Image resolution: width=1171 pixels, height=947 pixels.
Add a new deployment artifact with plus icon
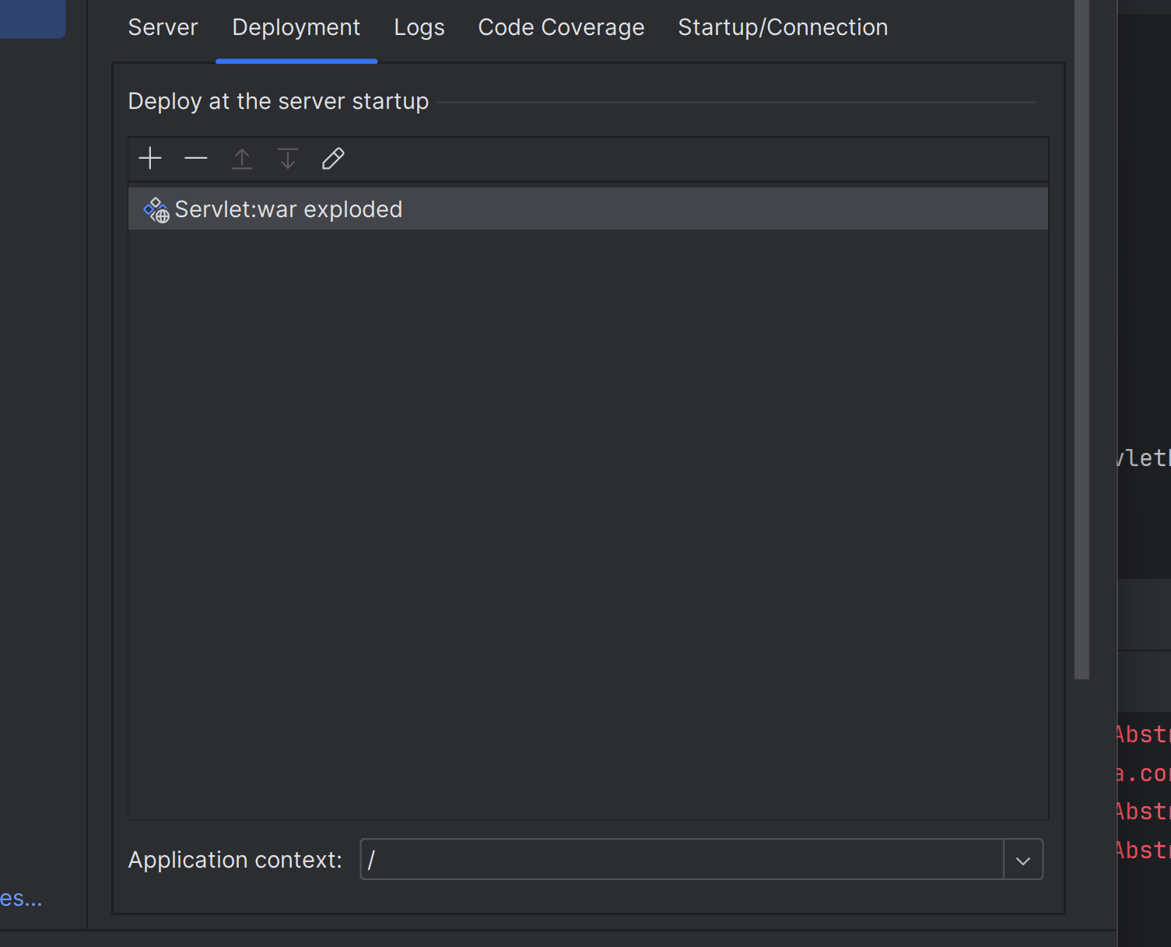click(x=150, y=159)
